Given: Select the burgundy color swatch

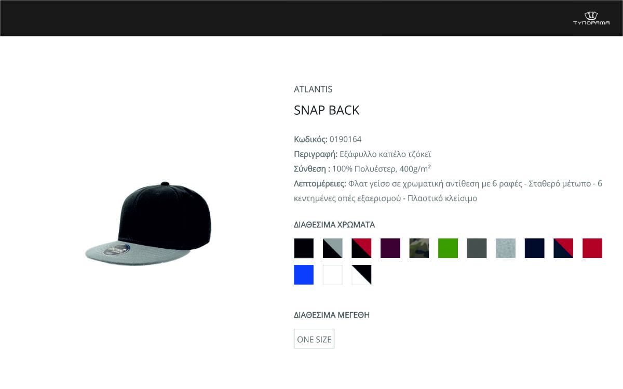Looking at the screenshot, I should tap(390, 248).
